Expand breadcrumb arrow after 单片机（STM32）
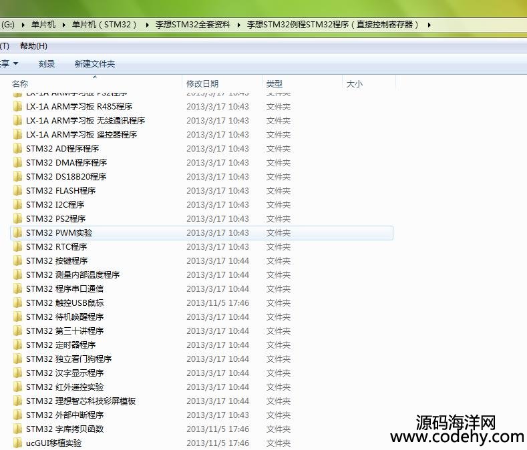The height and width of the screenshot is (450, 527). [147, 25]
